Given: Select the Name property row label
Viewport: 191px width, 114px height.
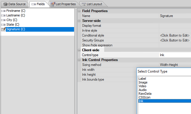Looking at the screenshot, I should click(86, 16).
